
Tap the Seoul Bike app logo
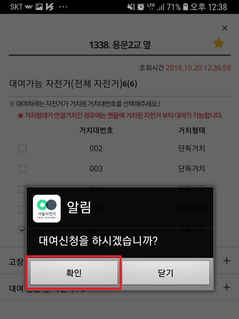click(x=47, y=209)
